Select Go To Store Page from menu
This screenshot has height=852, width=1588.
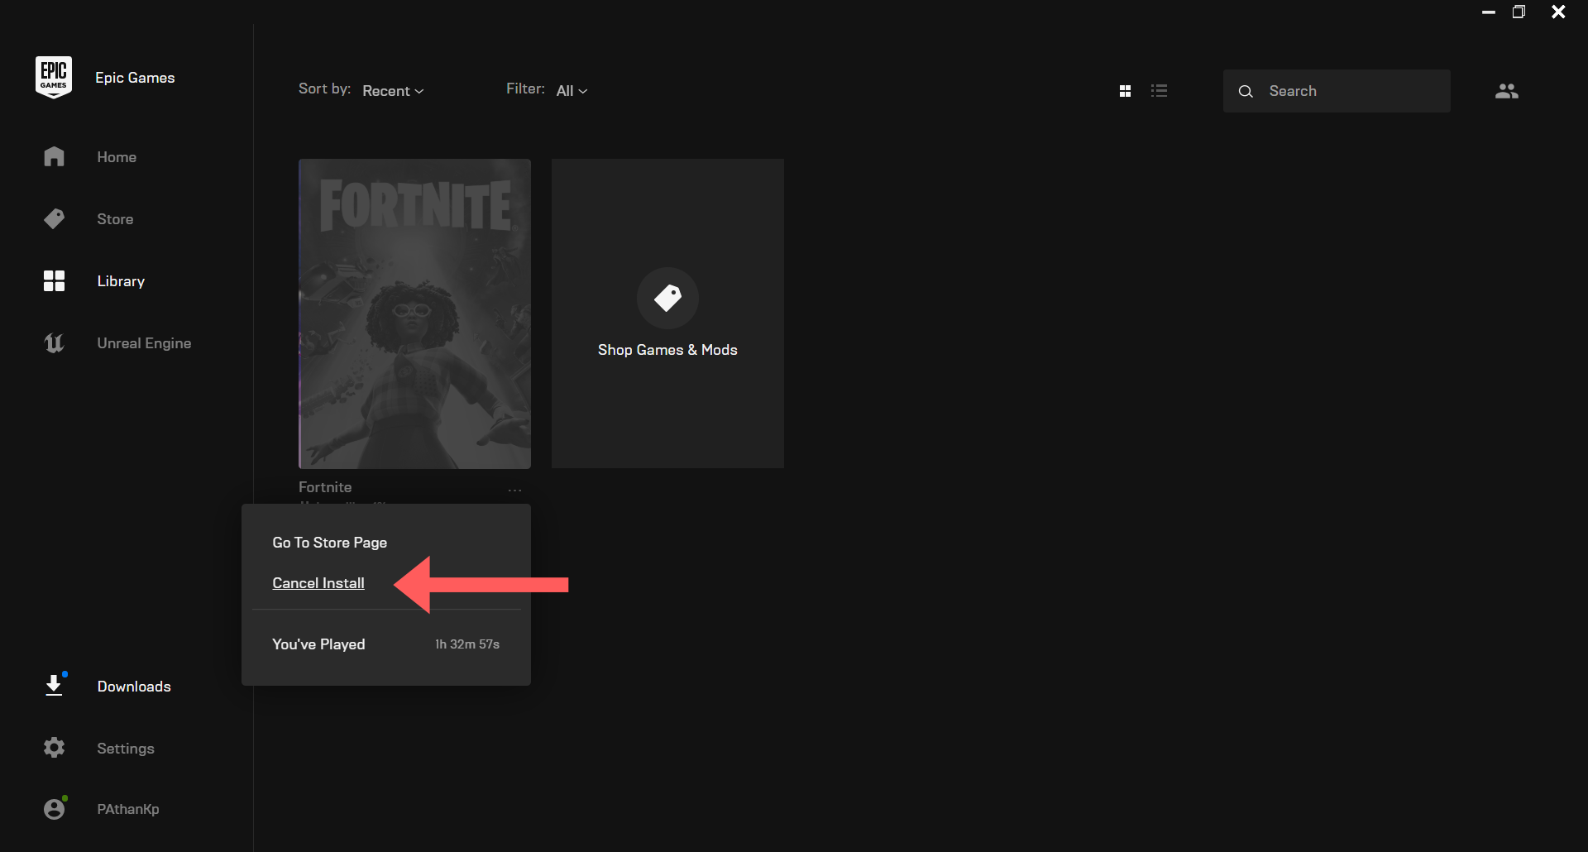[329, 542]
